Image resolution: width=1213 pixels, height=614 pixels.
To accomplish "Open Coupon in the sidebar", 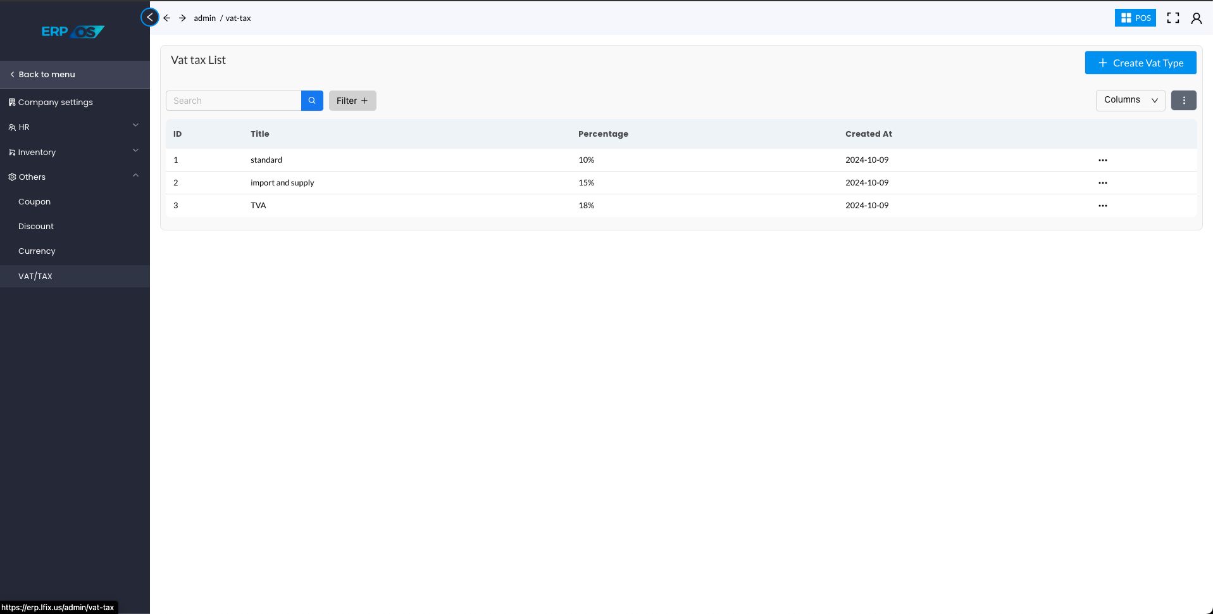I will point(34,202).
